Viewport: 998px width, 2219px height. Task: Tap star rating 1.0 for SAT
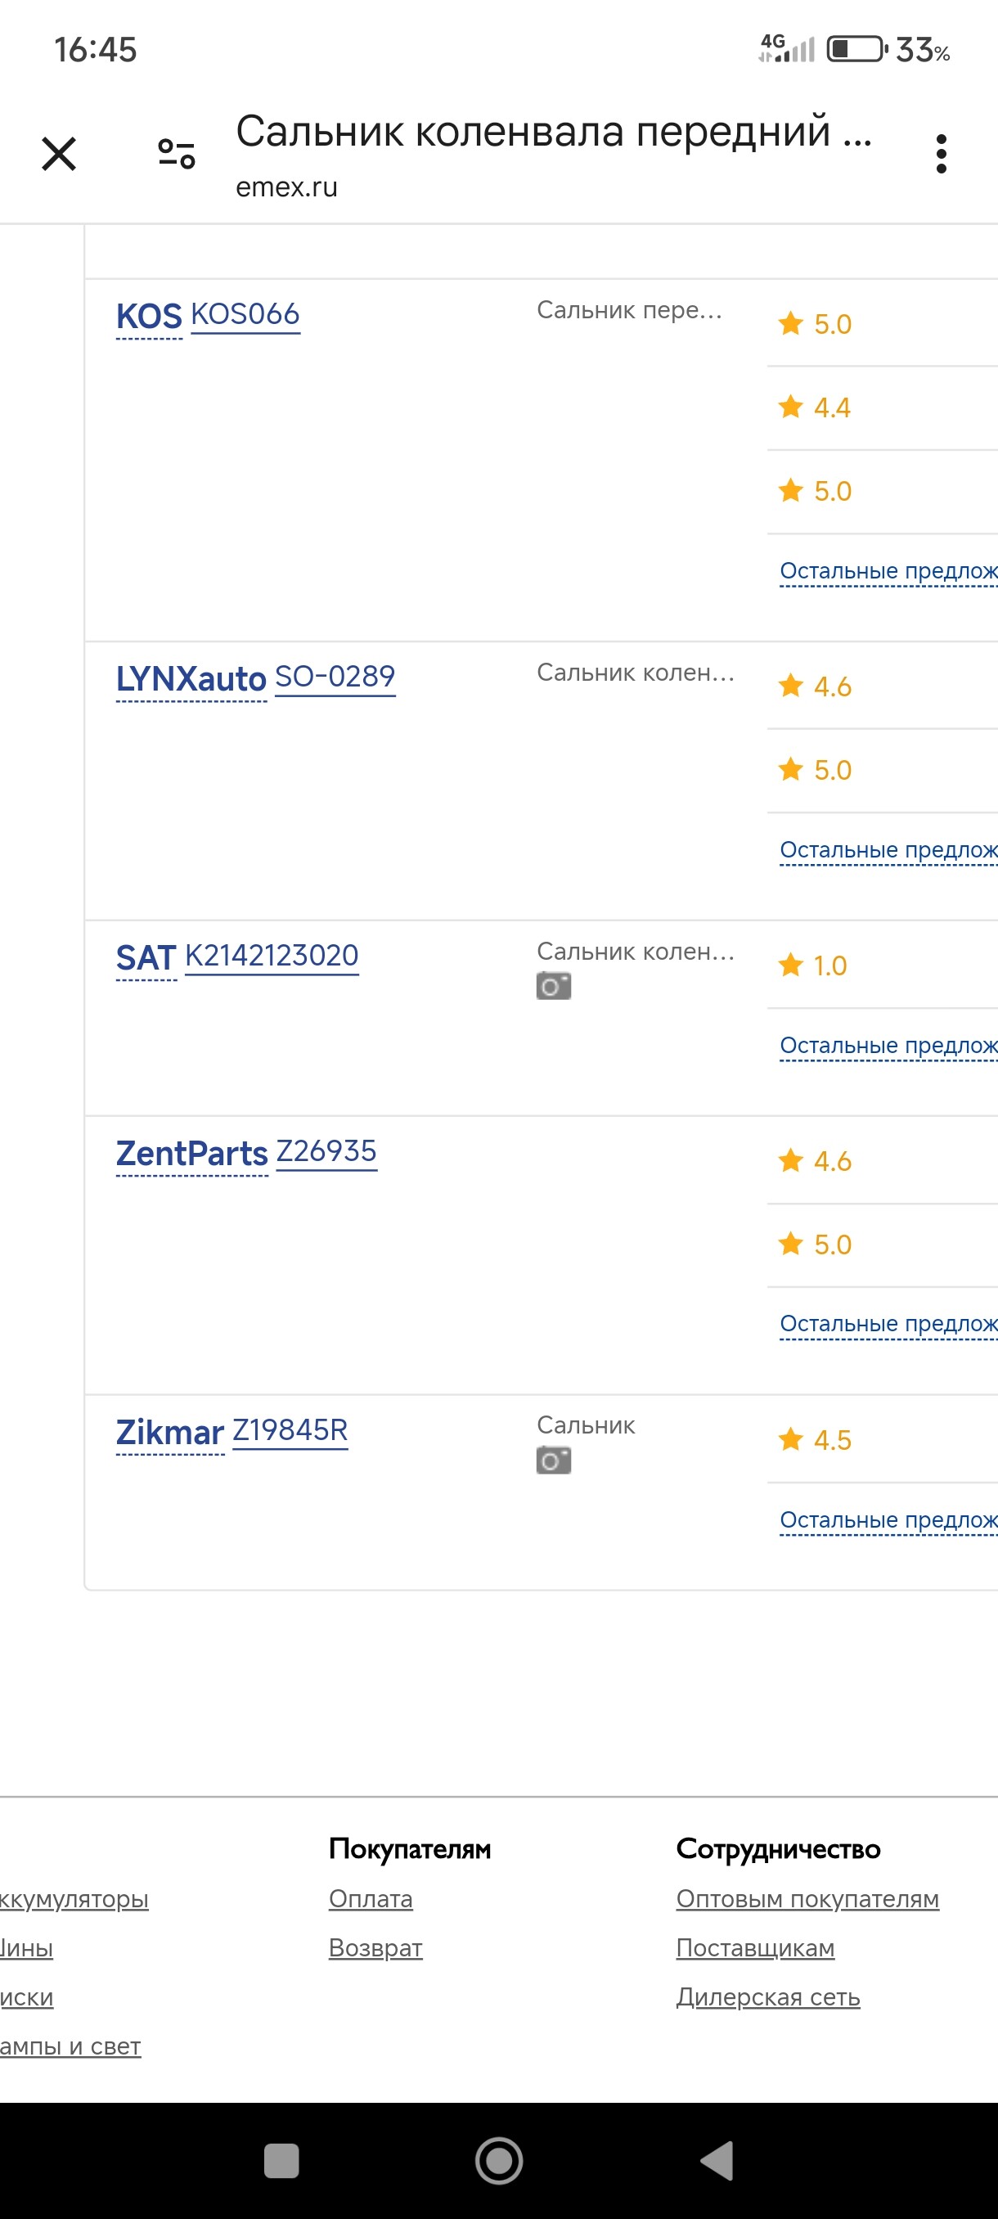click(x=813, y=965)
